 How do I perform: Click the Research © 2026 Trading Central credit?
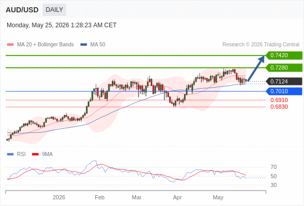click(x=261, y=45)
